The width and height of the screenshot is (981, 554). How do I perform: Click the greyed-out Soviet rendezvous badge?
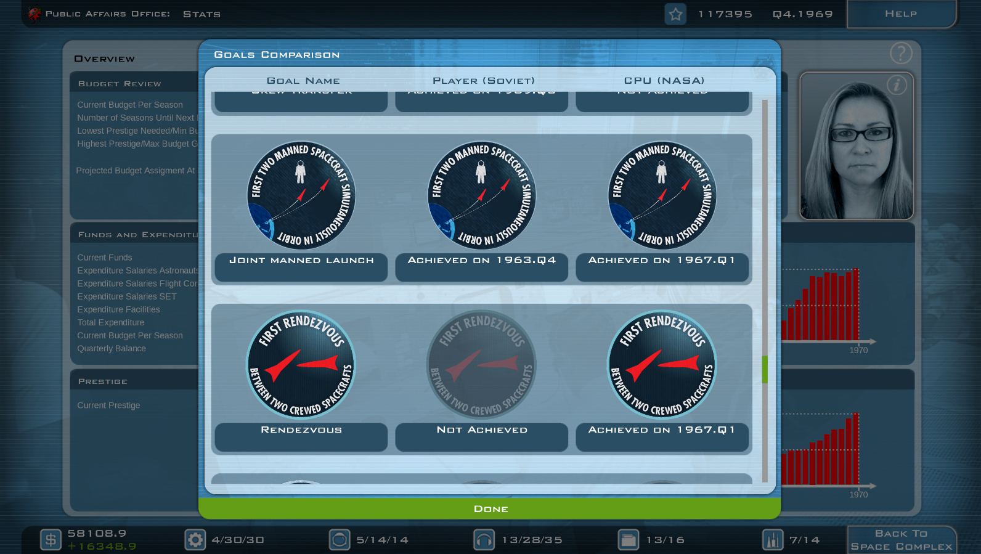click(x=481, y=365)
